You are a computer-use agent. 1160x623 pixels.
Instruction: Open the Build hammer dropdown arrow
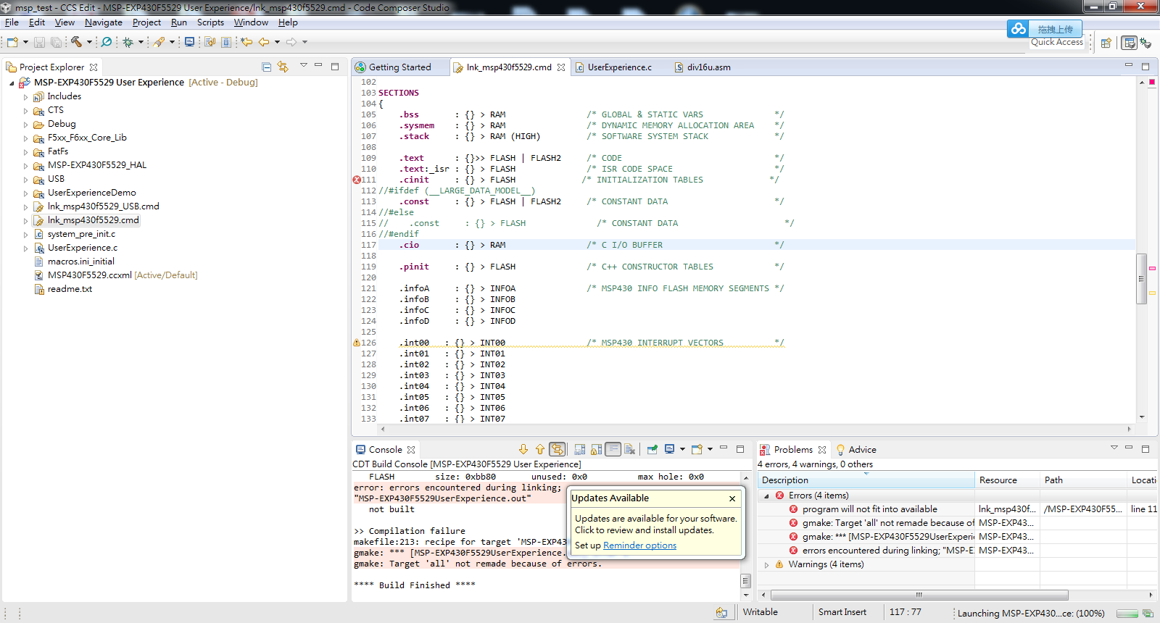89,42
